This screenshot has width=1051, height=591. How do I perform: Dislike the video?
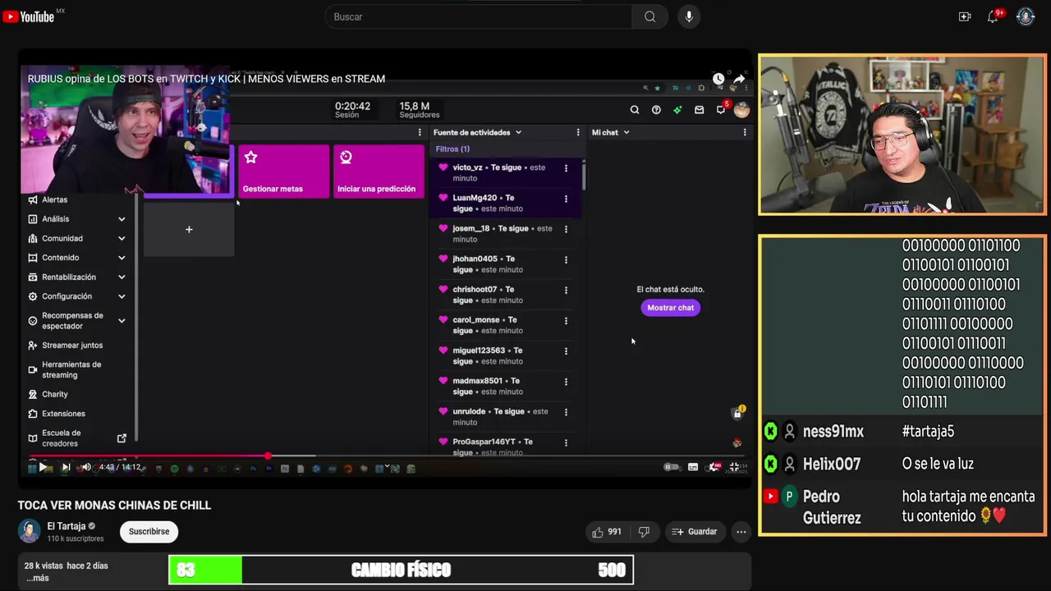[644, 532]
